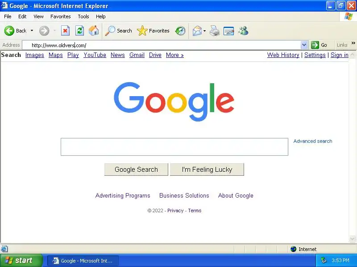This screenshot has height=267, width=357.
Task: Open the Windows start button
Action: click(x=21, y=260)
